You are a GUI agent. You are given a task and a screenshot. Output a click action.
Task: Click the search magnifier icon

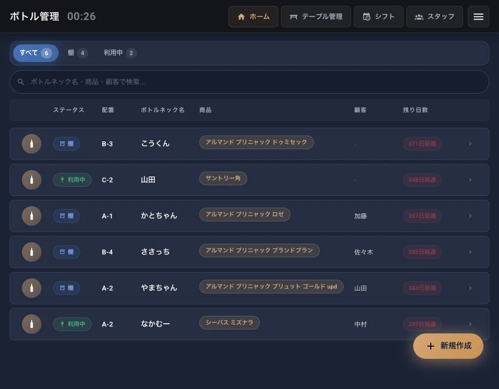pos(20,82)
